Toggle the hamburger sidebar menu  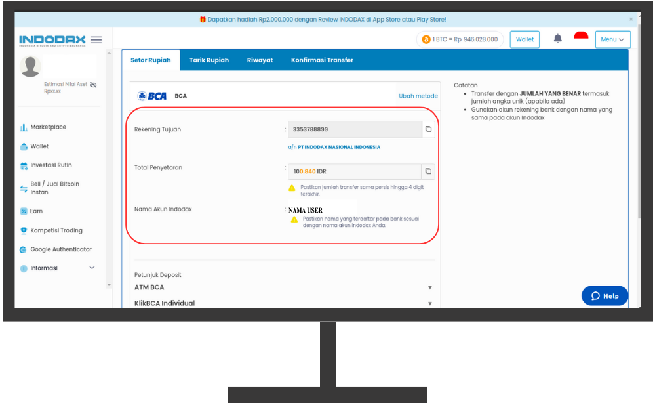tap(96, 40)
